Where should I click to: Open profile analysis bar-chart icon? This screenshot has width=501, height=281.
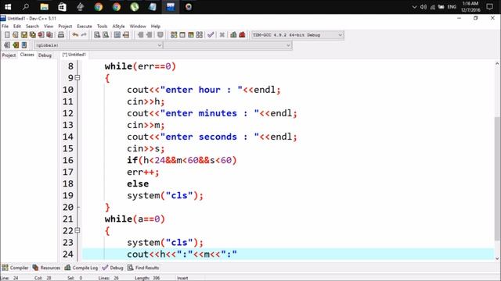point(233,35)
